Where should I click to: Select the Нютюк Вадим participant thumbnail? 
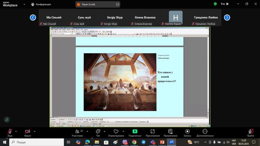[x=175, y=18]
